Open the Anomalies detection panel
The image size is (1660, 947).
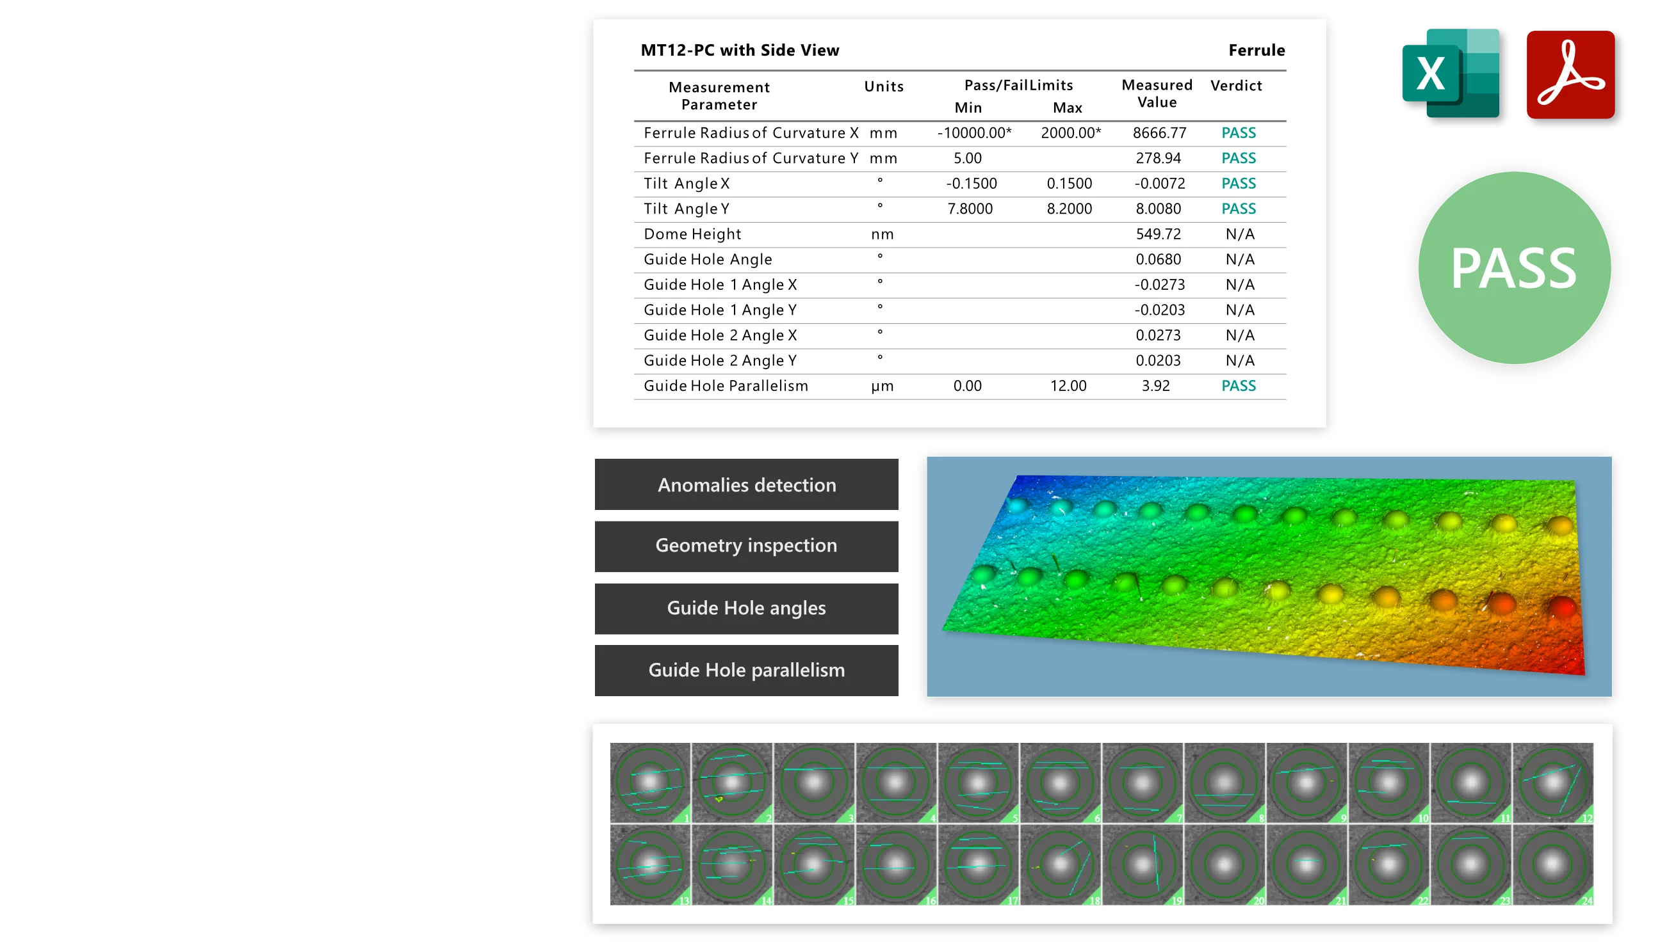click(x=747, y=484)
